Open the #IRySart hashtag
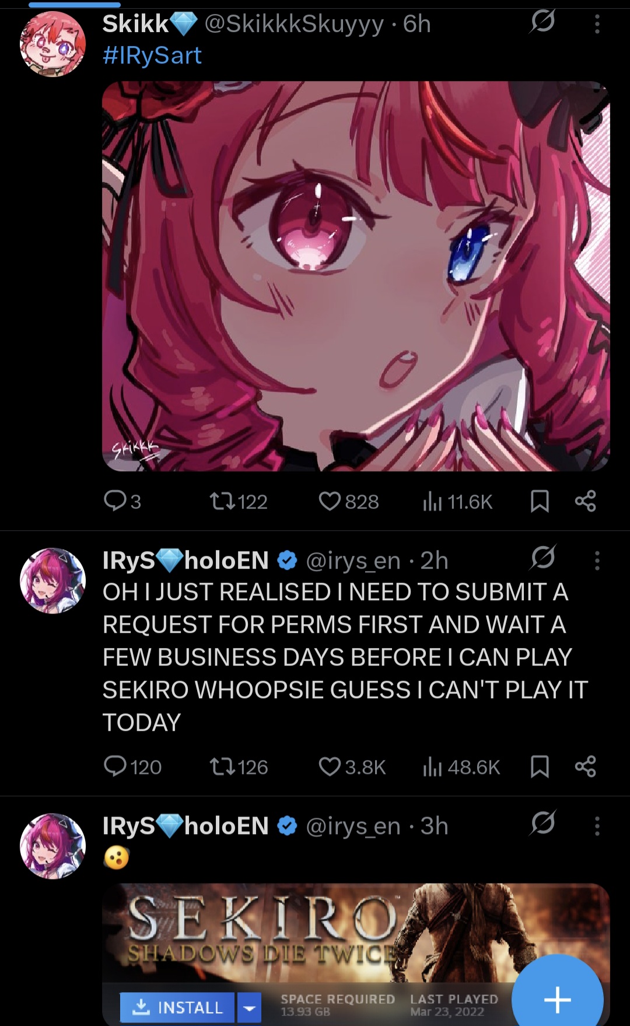Screen dimensions: 630x1026 pos(152,55)
